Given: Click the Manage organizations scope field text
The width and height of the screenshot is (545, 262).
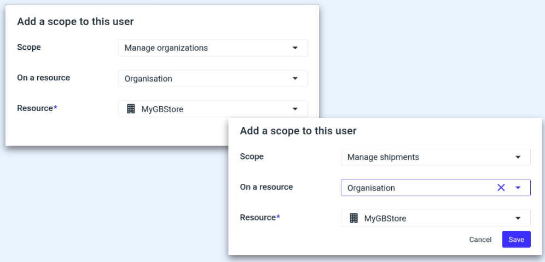Looking at the screenshot, I should (x=166, y=48).
